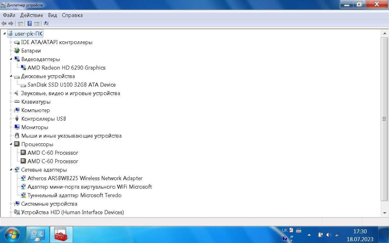Click the Back arrow toolbar icon
The height and width of the screenshot is (243, 389).
(x=4, y=24)
